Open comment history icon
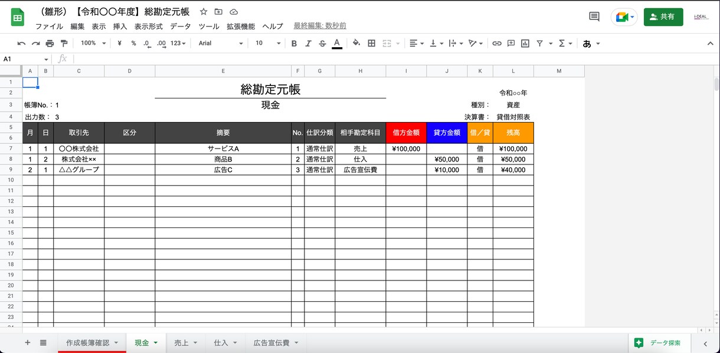Image resolution: width=720 pixels, height=353 pixels. click(x=594, y=17)
